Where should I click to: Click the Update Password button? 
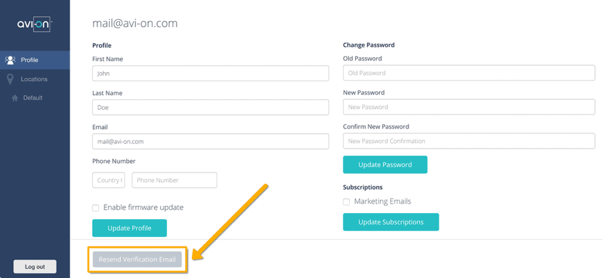coord(385,165)
